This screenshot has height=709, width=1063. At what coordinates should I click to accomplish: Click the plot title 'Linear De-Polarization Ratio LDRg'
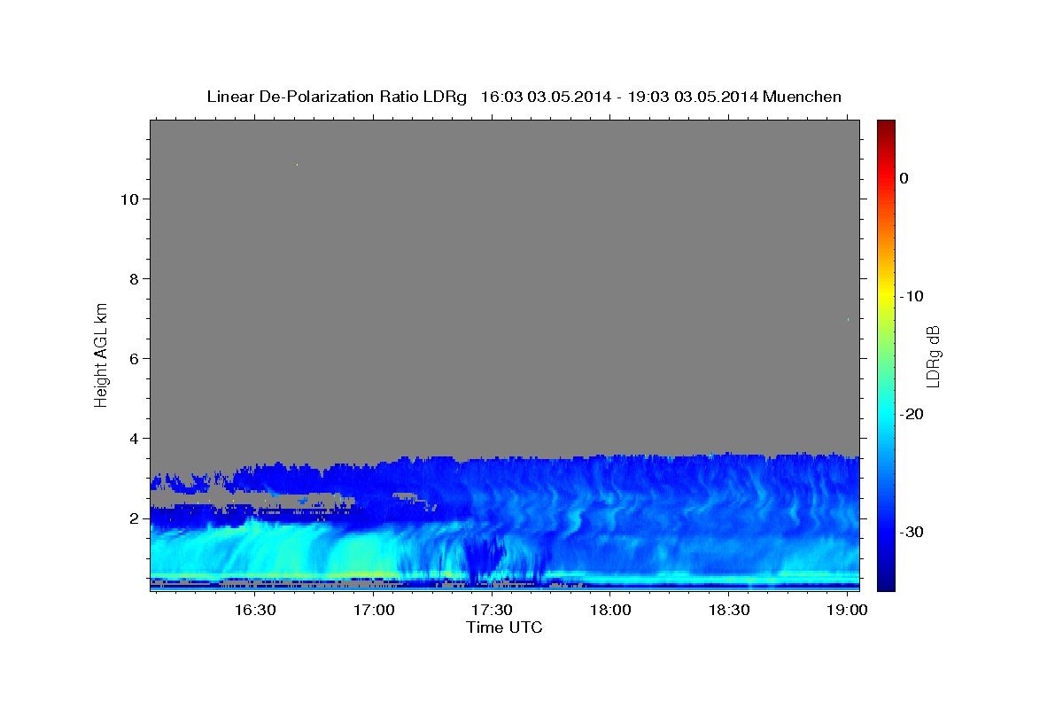337,97
